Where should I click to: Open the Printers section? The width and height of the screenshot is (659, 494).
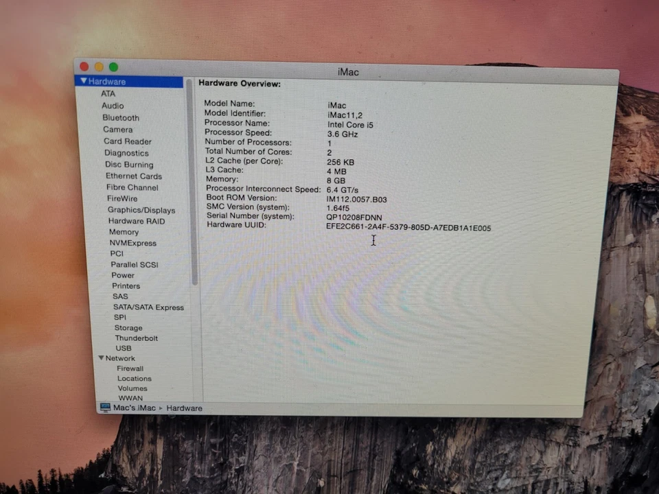[x=126, y=285]
